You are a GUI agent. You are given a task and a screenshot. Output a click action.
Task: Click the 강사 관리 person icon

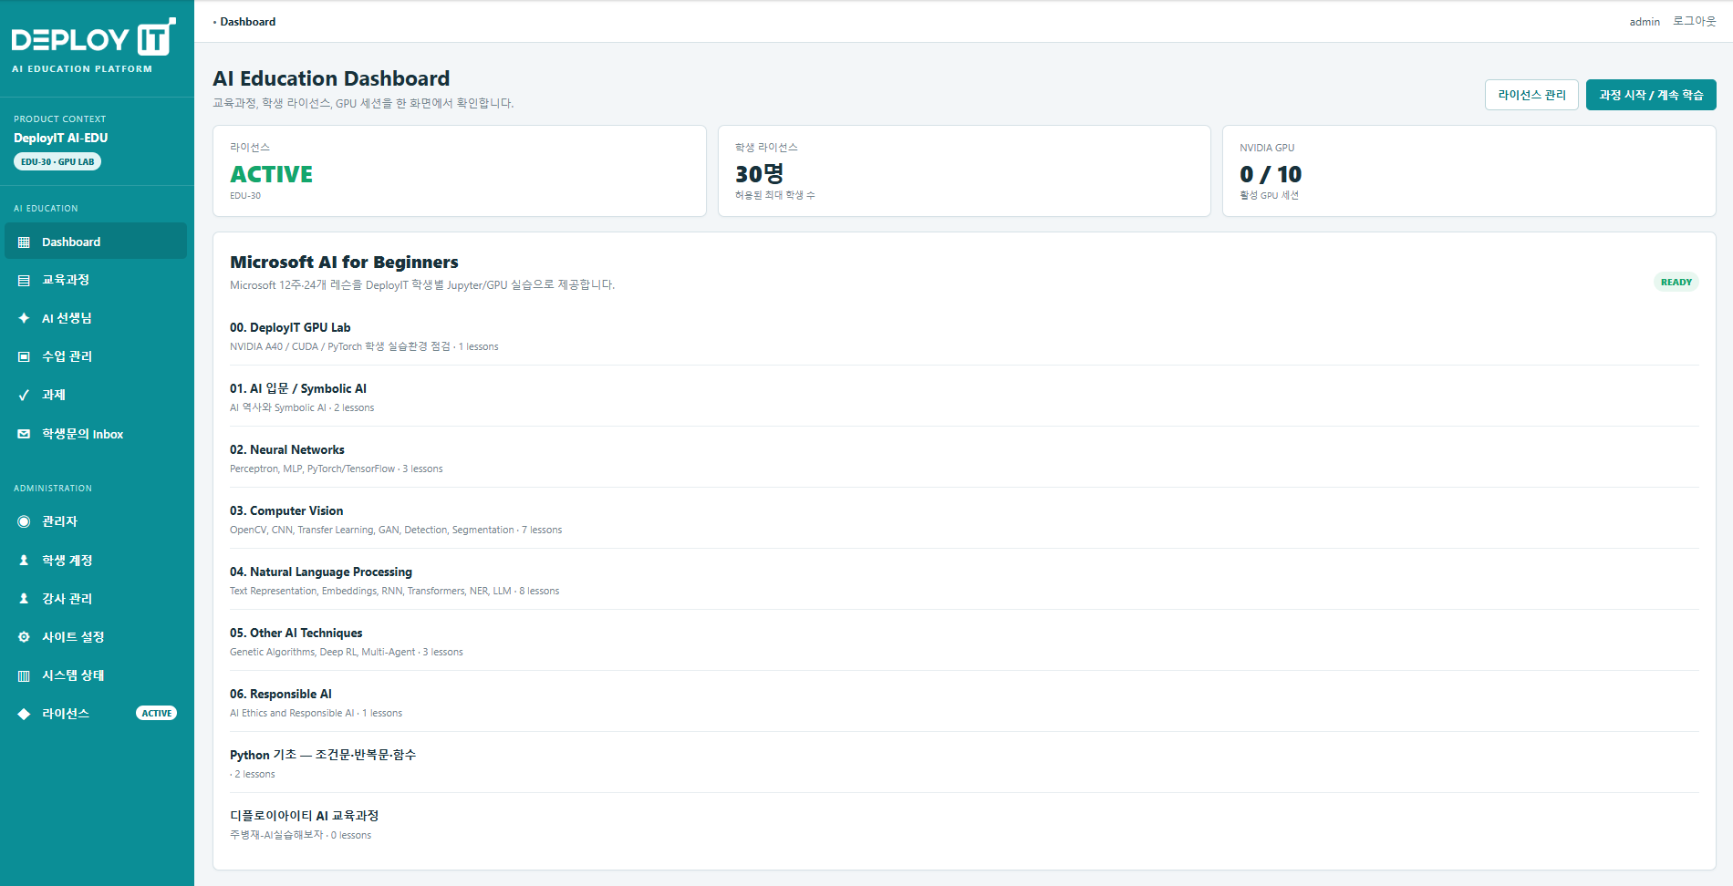pyautogui.click(x=24, y=599)
